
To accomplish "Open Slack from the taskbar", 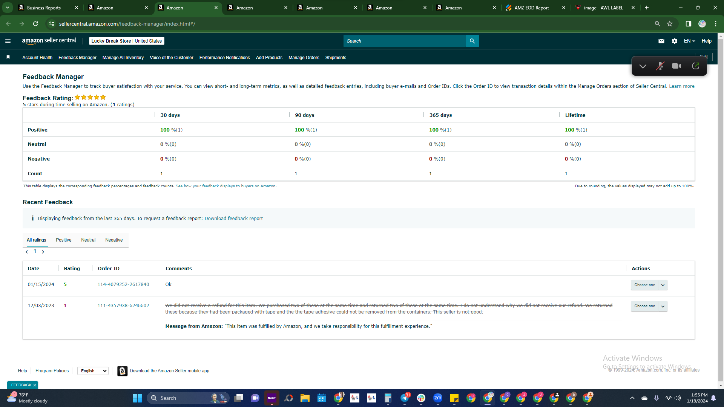I will tap(421, 398).
